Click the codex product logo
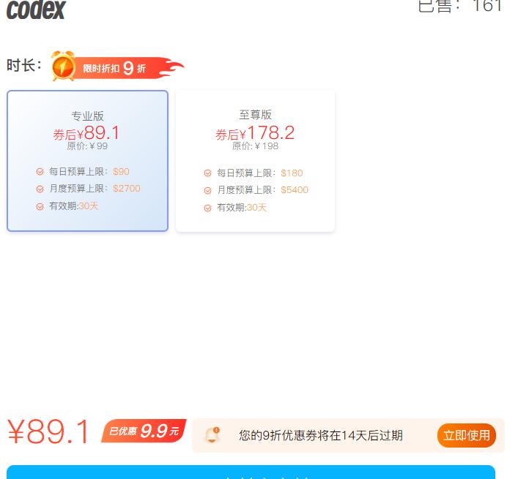 (x=36, y=10)
